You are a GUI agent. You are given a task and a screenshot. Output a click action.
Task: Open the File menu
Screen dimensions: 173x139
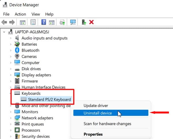pyautogui.click(x=6, y=14)
